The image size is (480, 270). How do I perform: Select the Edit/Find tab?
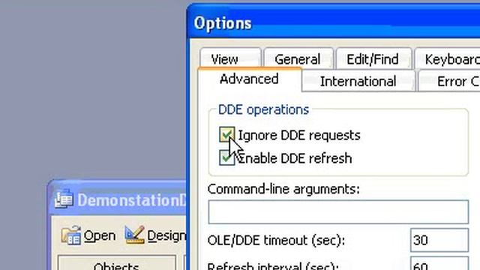tap(373, 58)
